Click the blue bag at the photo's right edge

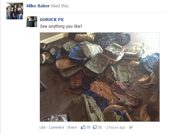tap(150, 62)
